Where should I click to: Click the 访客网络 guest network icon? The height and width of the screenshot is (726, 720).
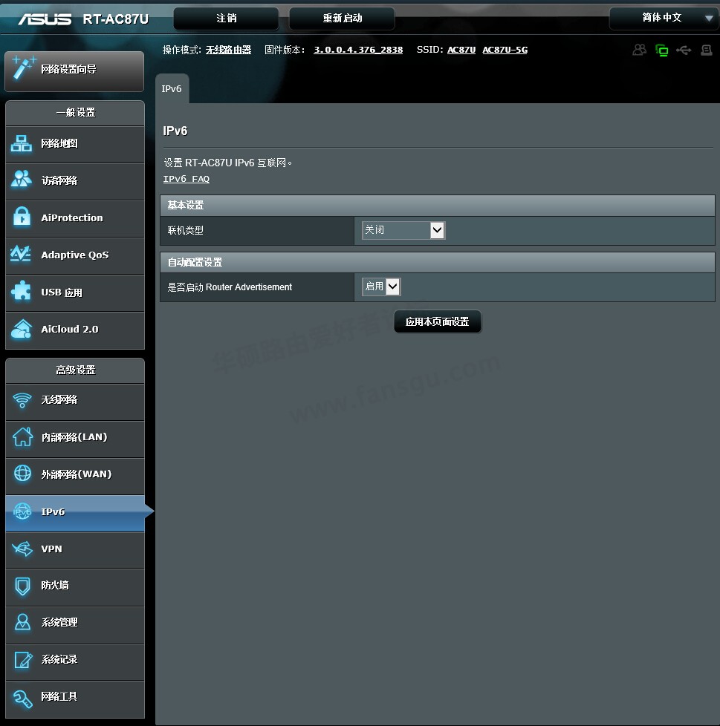22,179
